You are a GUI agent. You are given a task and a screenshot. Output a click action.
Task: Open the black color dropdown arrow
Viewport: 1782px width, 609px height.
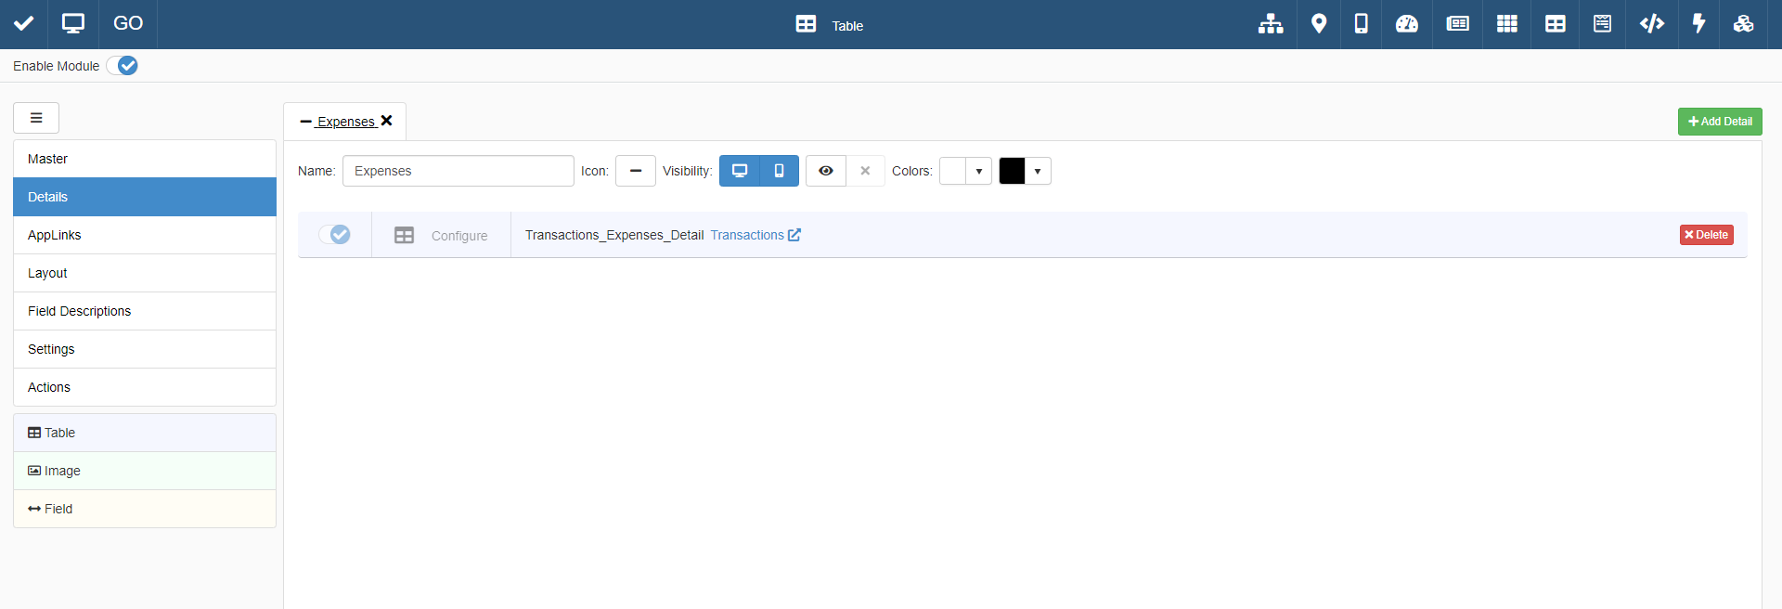[x=1037, y=172]
